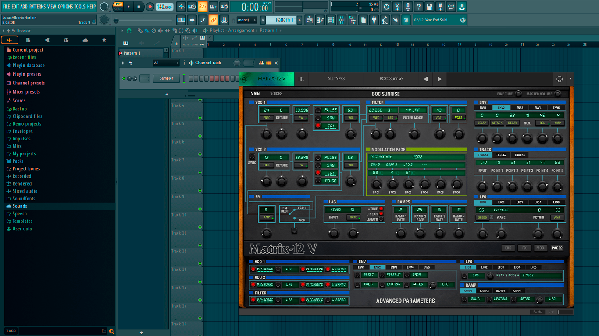Toggle VCO 1 KEYBOARD advanced parameter
This screenshot has width=599, height=336.
click(x=253, y=269)
